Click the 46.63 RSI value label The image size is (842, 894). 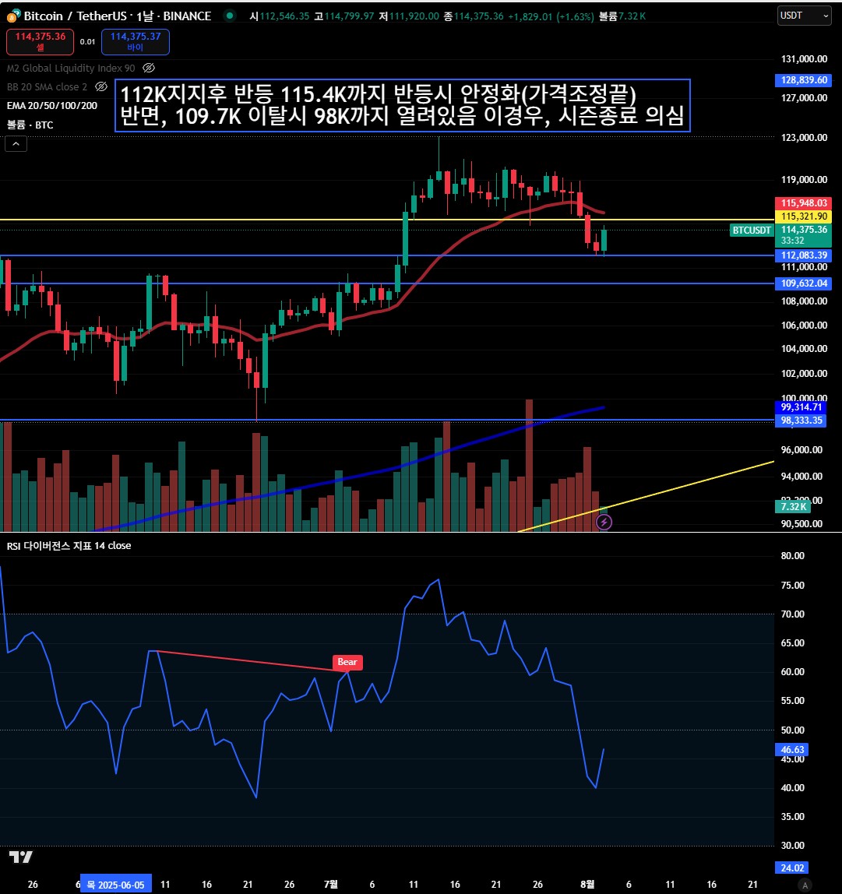(x=792, y=750)
